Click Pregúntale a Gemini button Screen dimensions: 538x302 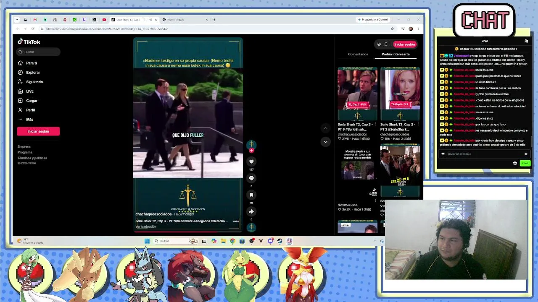[x=373, y=20]
